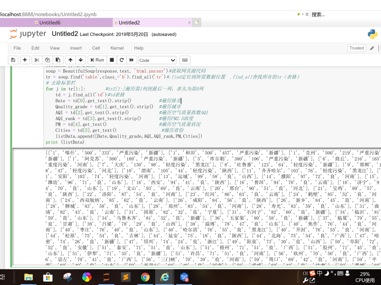Open Sublime Text from the taskbar
381x285 pixels.
point(126,277)
